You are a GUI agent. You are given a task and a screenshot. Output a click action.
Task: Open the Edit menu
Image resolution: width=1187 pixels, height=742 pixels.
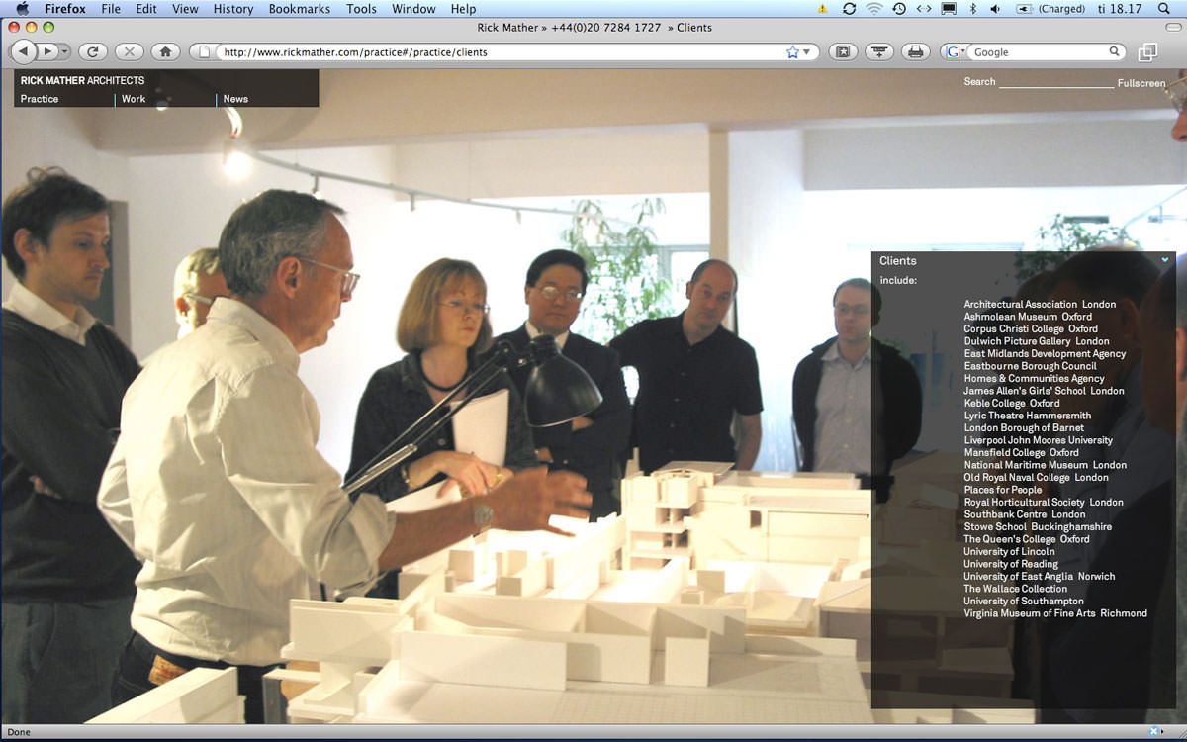(146, 9)
